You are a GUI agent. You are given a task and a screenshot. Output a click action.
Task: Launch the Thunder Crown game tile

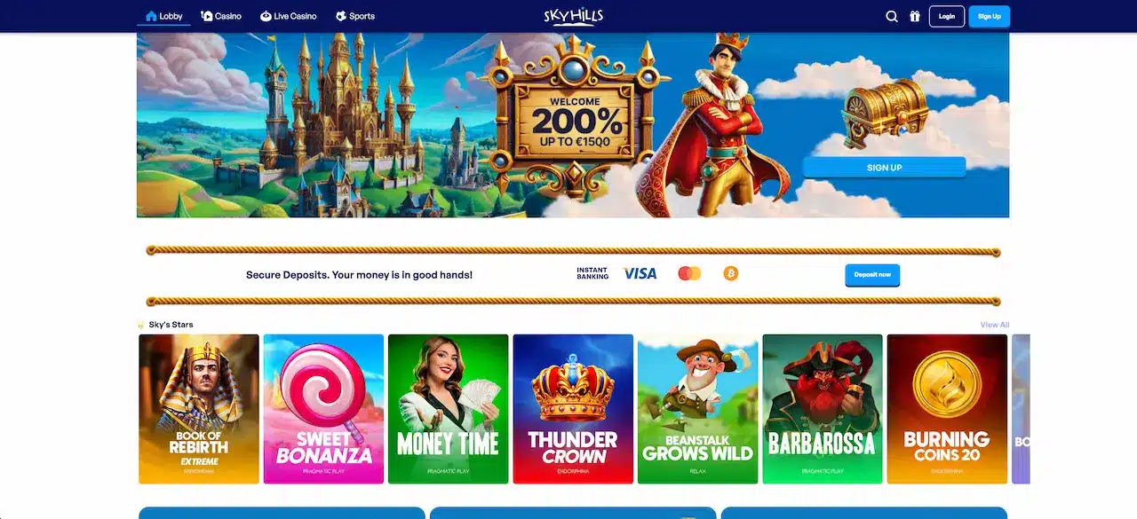573,409
